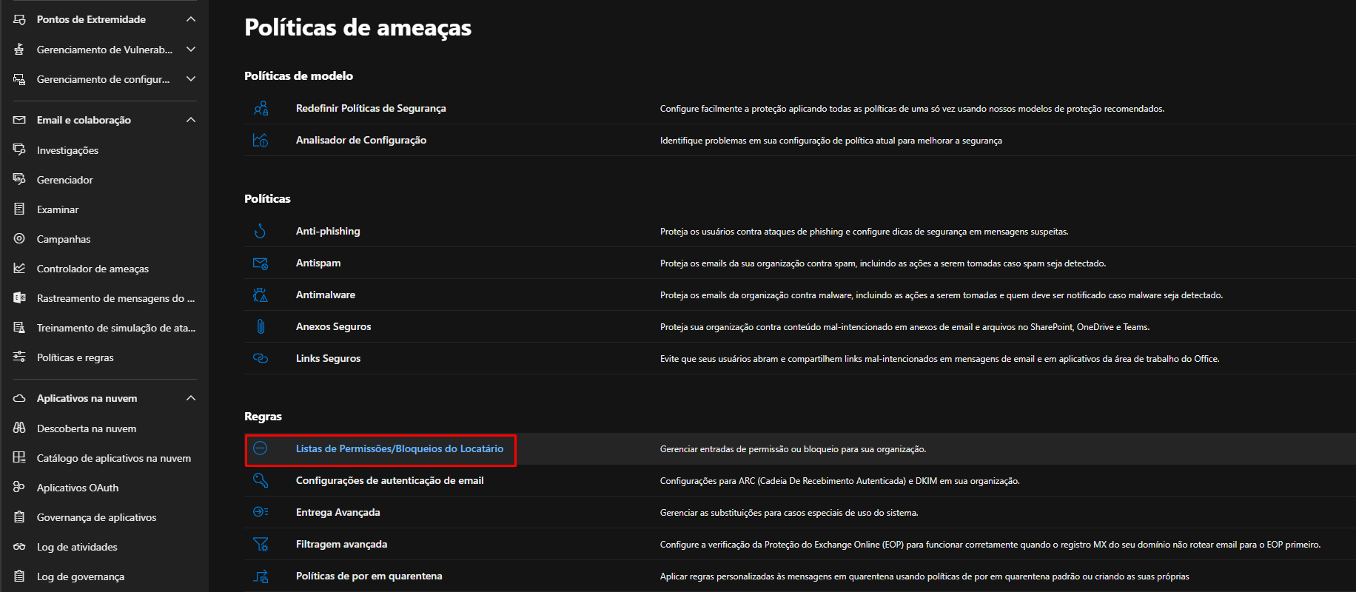Open Configurações de autenticação de email

(x=390, y=480)
